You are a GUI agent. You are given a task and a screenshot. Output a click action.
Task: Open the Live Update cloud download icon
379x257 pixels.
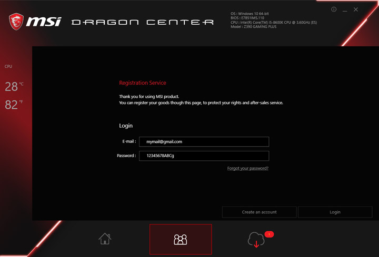tap(256, 240)
